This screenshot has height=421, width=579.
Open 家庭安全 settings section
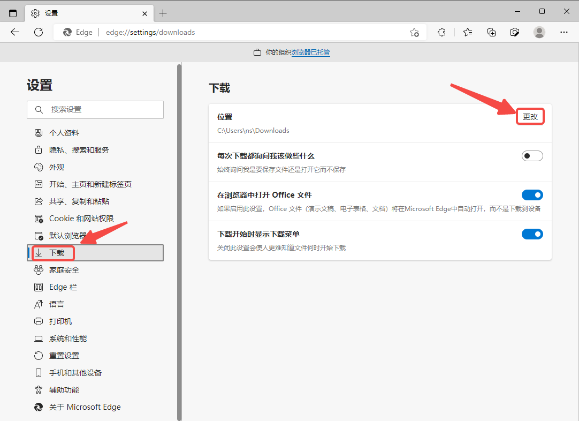click(95, 270)
